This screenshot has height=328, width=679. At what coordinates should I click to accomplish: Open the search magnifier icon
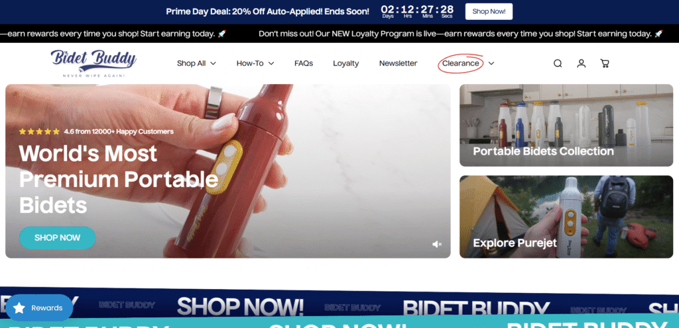click(x=558, y=63)
